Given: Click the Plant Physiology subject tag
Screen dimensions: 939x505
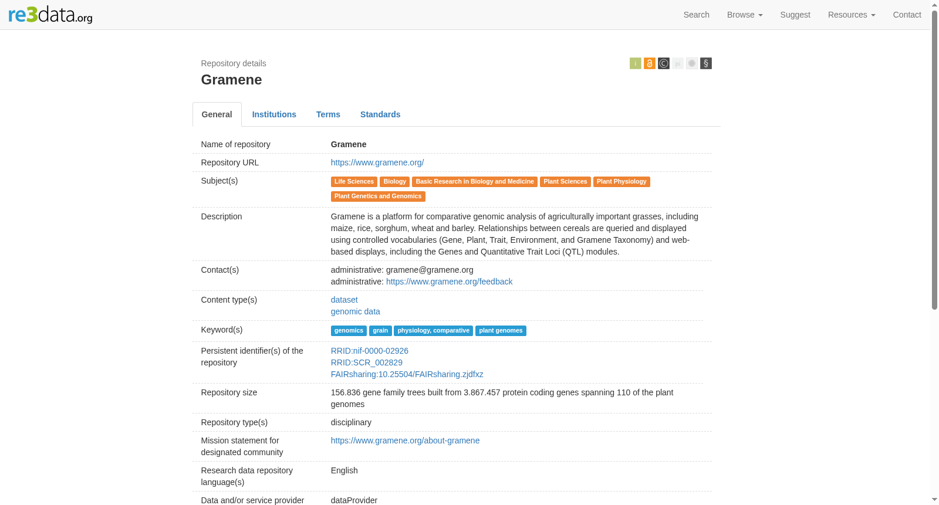Looking at the screenshot, I should [622, 182].
